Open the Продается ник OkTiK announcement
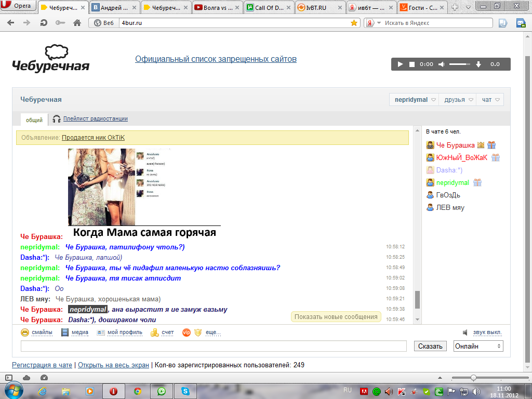 point(94,138)
